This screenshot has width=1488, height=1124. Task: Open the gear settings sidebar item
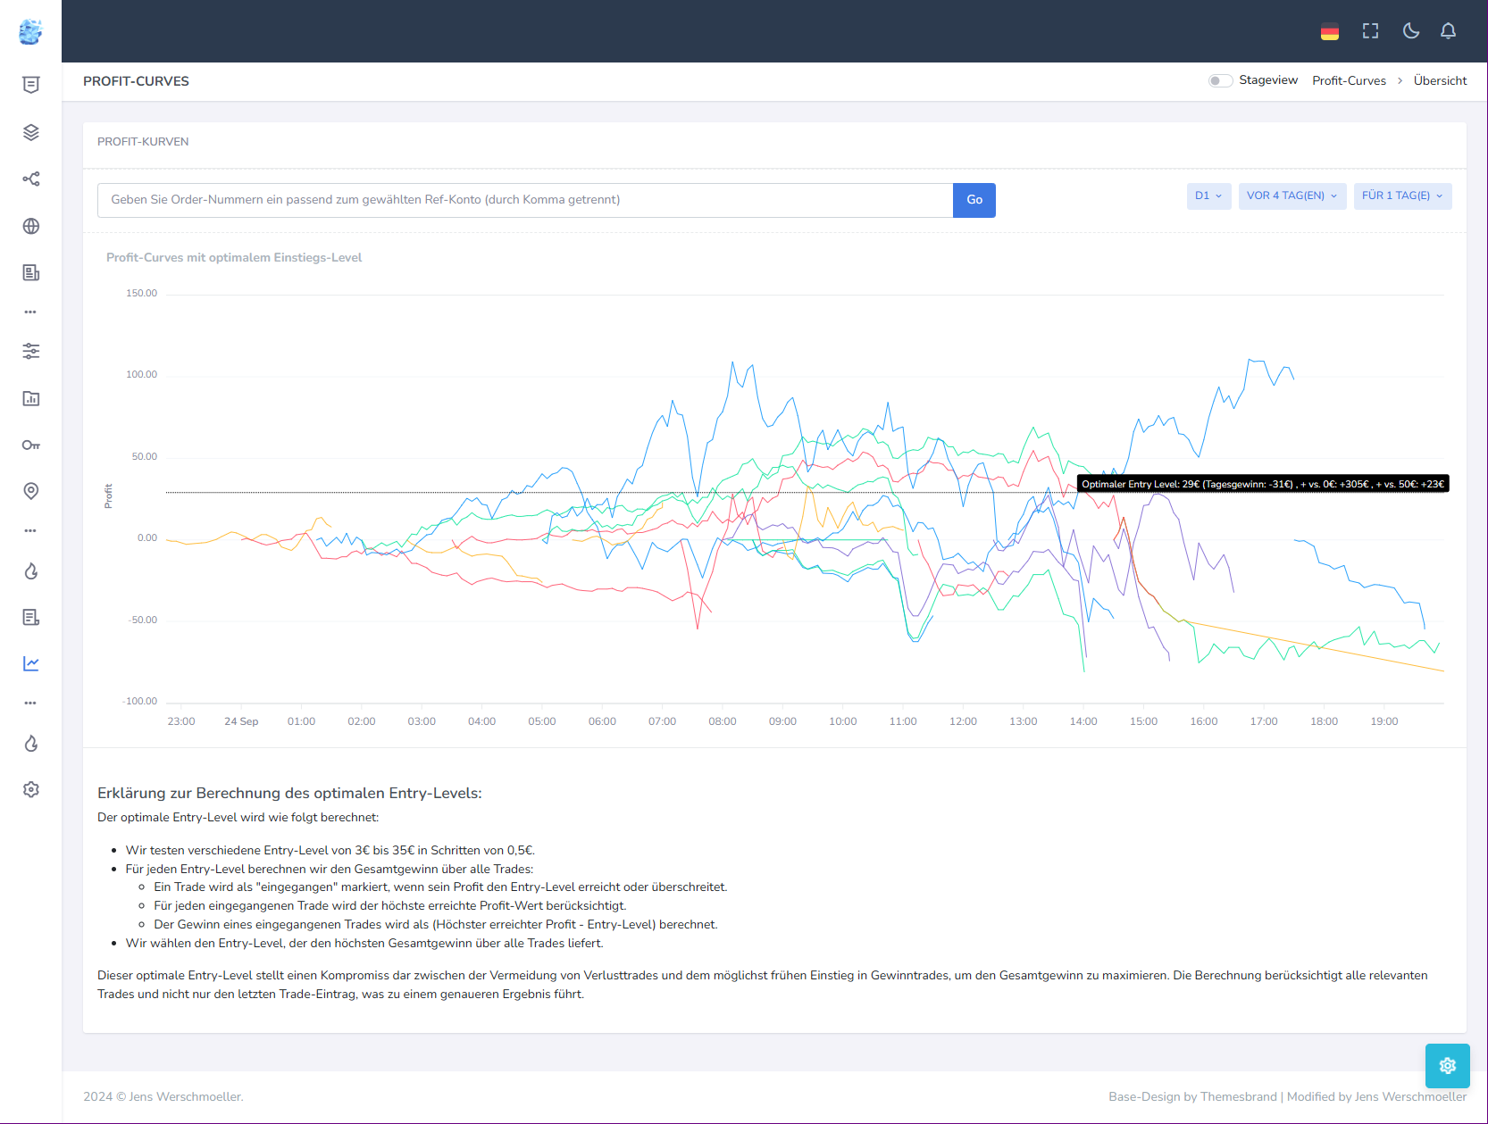point(31,789)
